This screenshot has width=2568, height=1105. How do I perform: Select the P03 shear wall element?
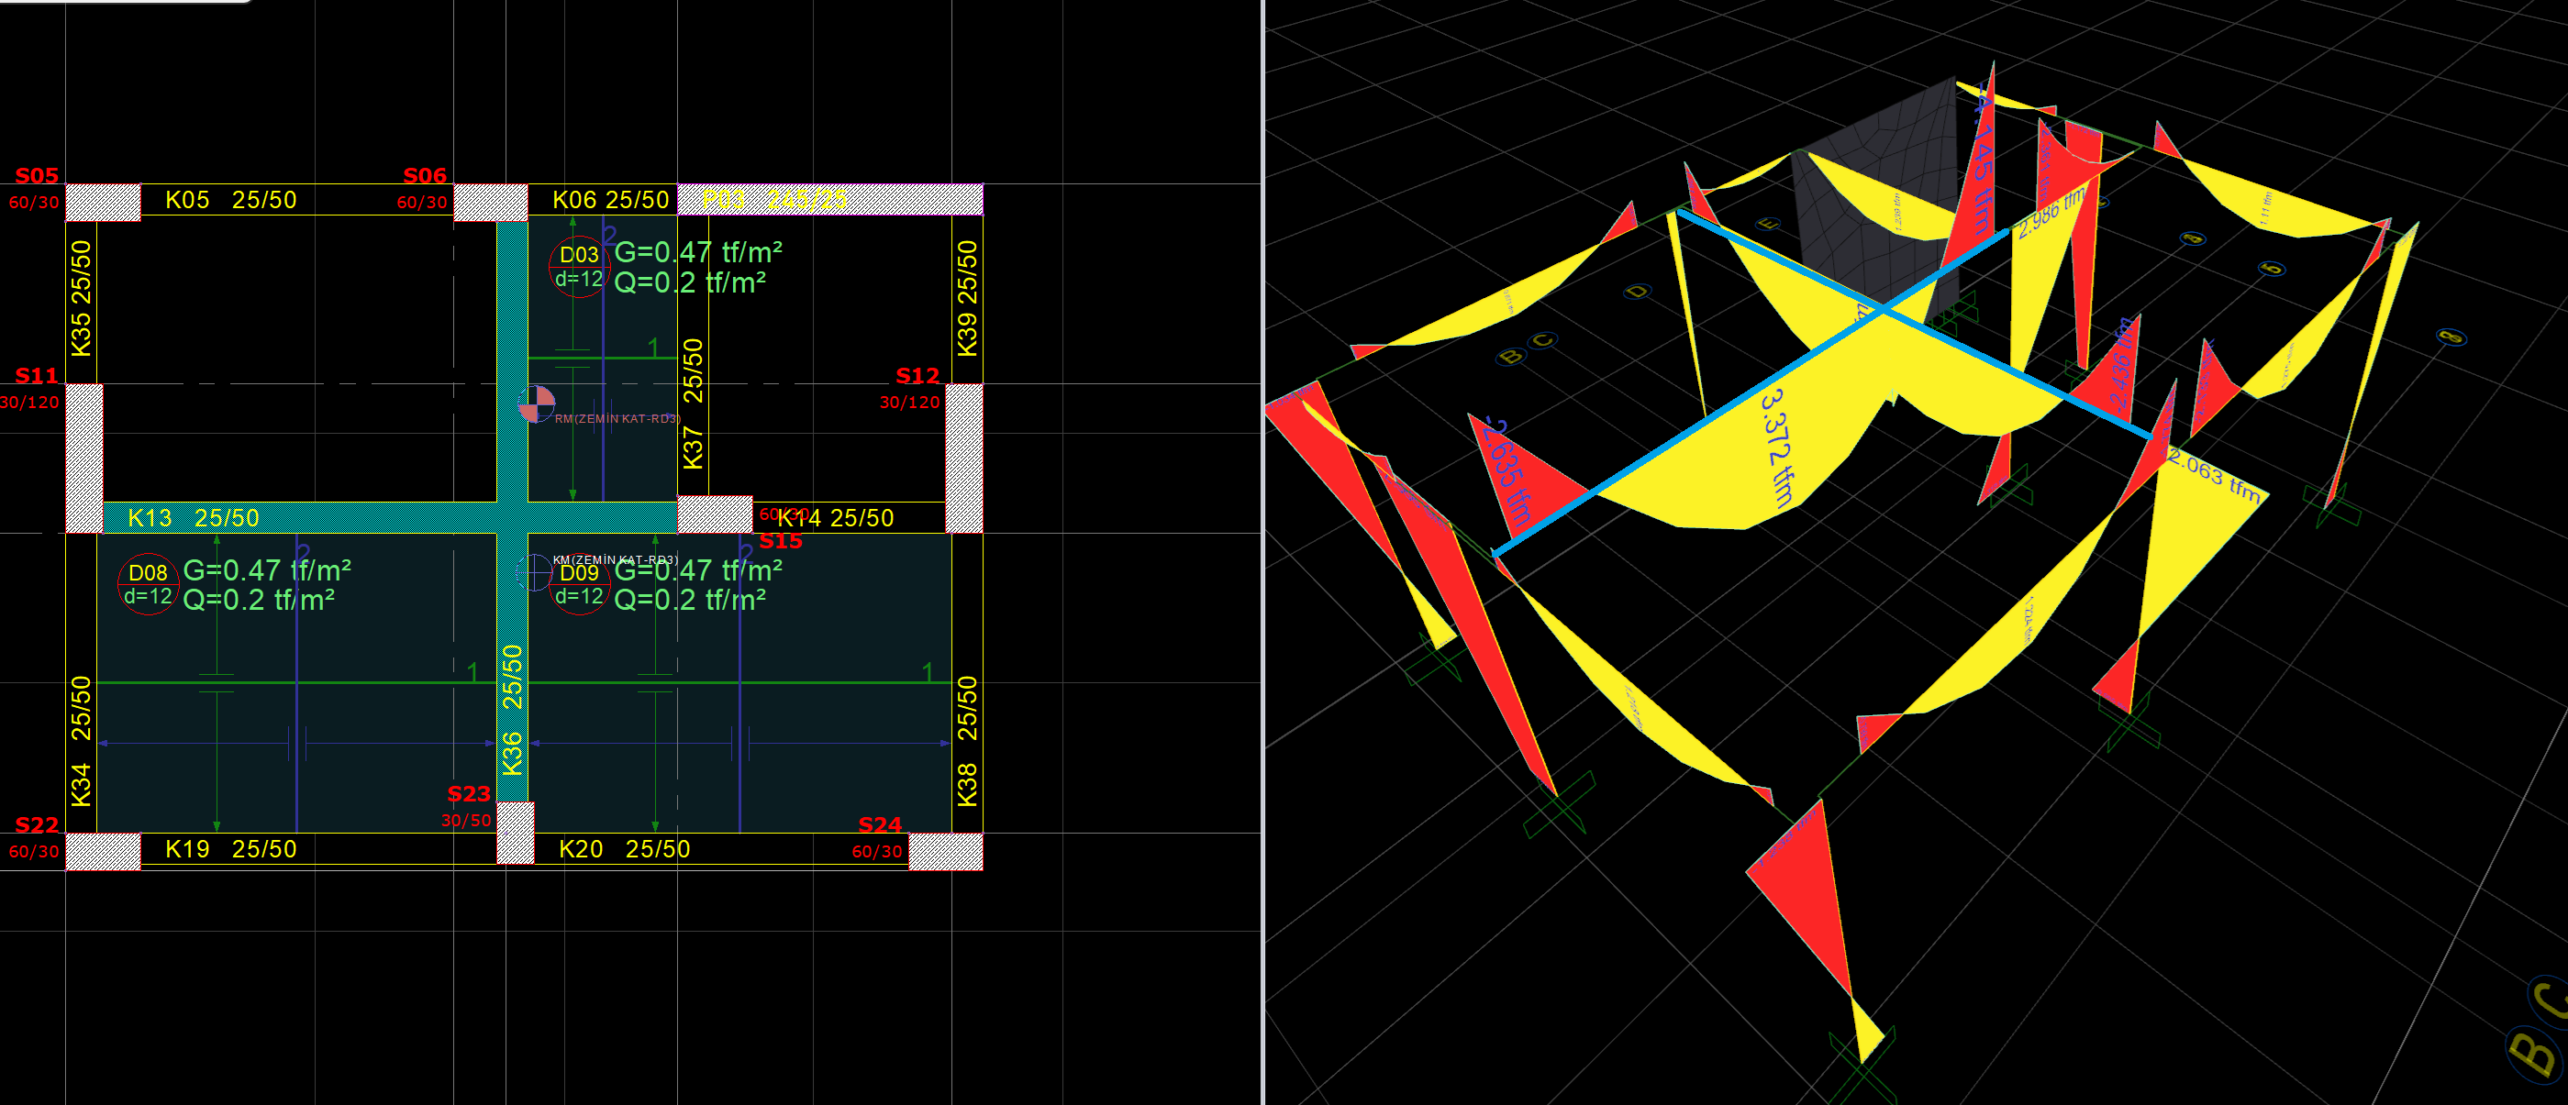[829, 199]
